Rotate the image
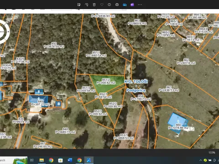 coord(86,5)
